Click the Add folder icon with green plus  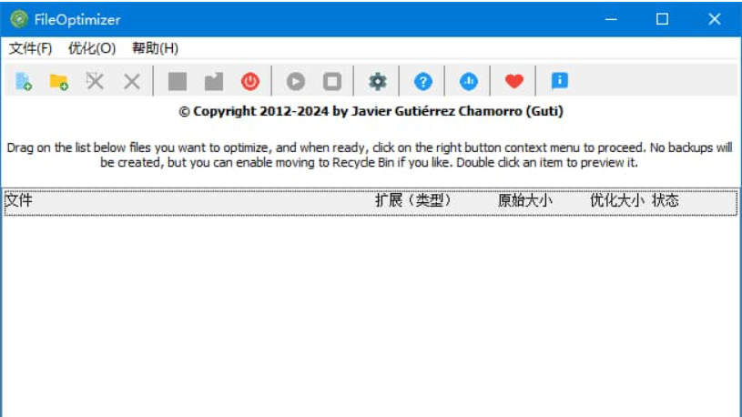58,81
